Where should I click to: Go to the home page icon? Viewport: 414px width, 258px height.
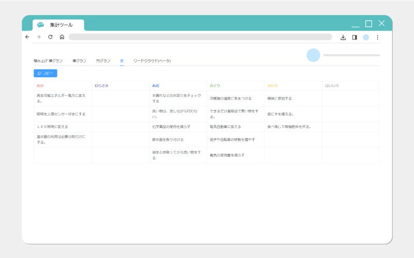62,37
